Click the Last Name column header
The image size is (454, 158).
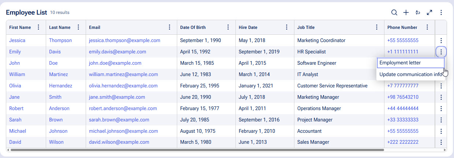[60, 27]
